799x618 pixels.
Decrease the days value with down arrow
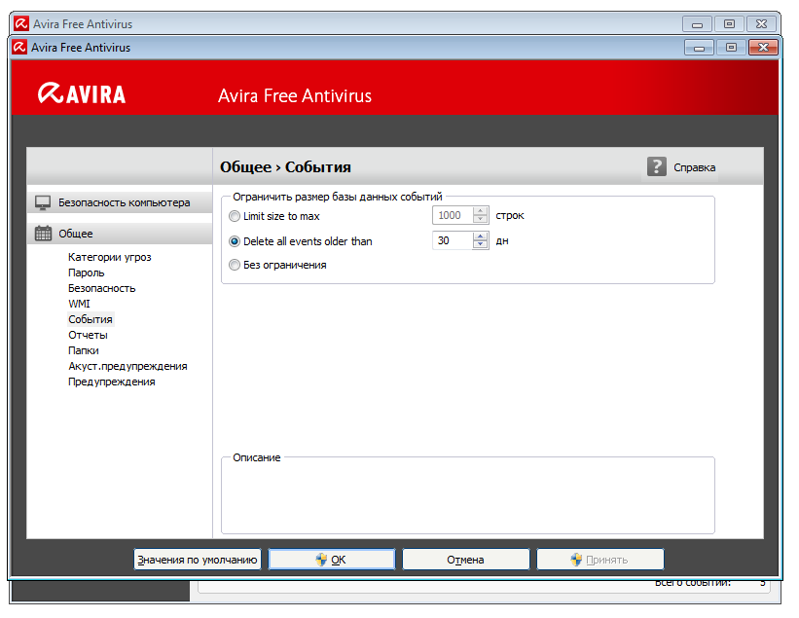point(480,244)
